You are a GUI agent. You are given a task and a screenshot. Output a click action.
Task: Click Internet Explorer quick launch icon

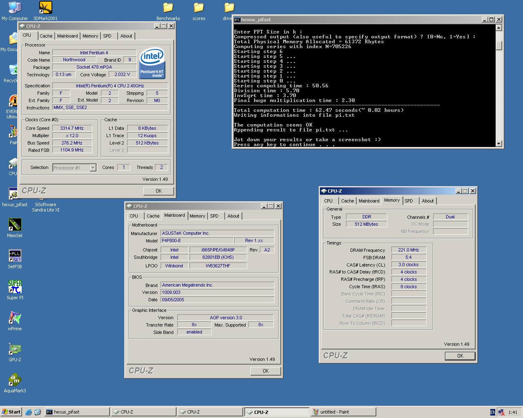pos(29,412)
